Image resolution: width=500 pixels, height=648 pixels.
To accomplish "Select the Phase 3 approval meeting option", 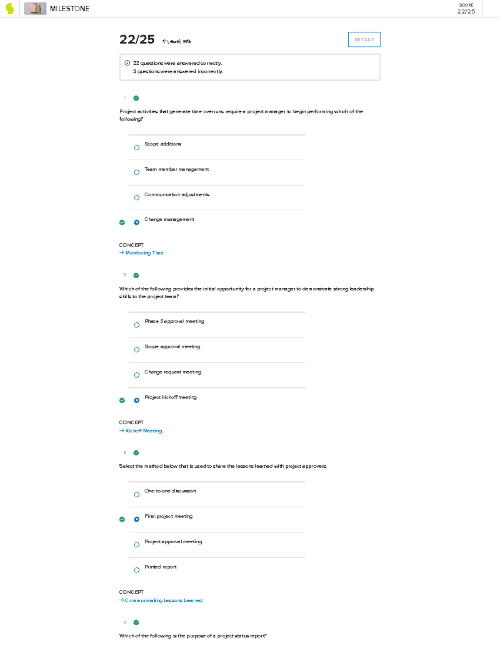I will (137, 325).
